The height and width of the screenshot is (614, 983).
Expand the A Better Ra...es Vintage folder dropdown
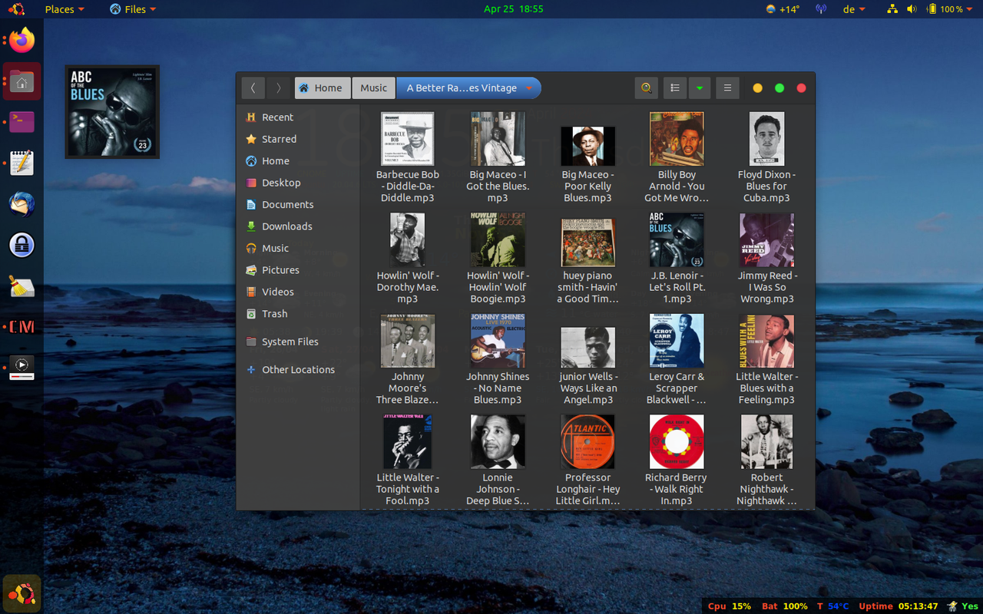click(529, 88)
